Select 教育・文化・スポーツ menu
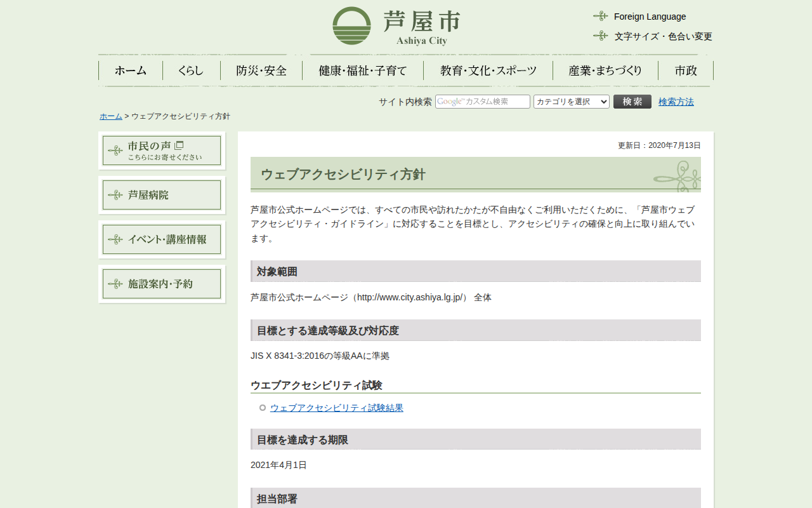812x508 pixels. (x=488, y=70)
